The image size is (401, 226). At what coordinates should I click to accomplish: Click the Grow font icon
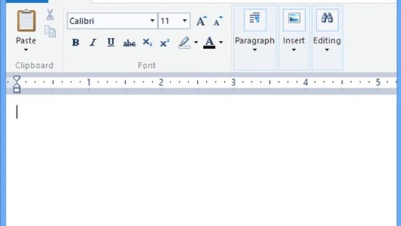201,21
